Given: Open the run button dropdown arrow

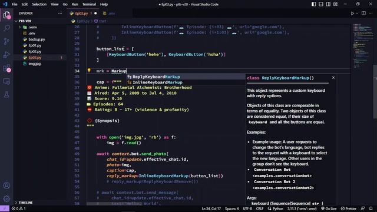Looking at the screenshot, I should tap(357, 14).
